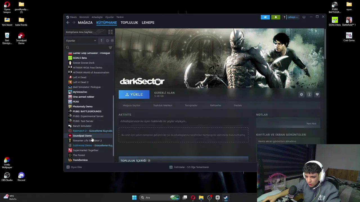Viewport: 360px width, 202px height.
Task: Add Dark Sector to favorites heart
Action: click(x=317, y=95)
